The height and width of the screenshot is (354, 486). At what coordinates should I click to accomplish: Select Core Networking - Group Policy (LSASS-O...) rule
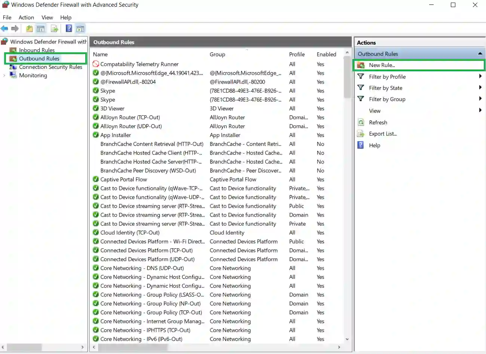152,295
